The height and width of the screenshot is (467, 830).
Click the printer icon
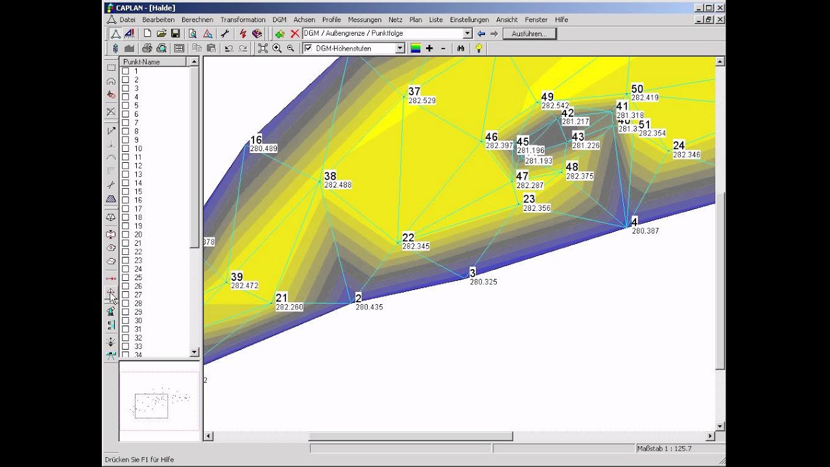pos(147,48)
